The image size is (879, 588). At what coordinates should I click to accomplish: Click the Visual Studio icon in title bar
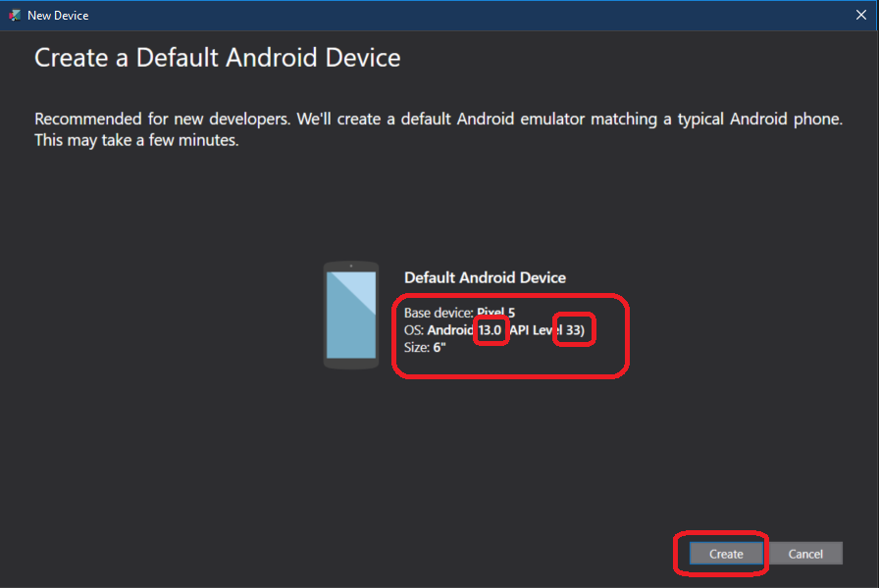coord(15,16)
